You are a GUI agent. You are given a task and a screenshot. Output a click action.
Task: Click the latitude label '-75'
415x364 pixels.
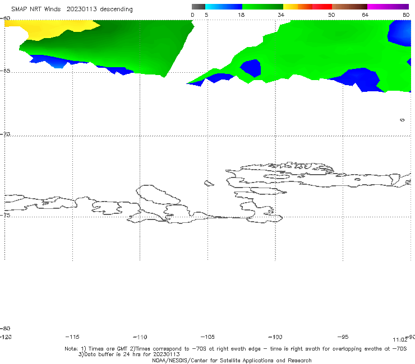point(5,215)
